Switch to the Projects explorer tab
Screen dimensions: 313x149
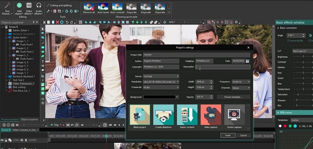click(x=9, y=120)
